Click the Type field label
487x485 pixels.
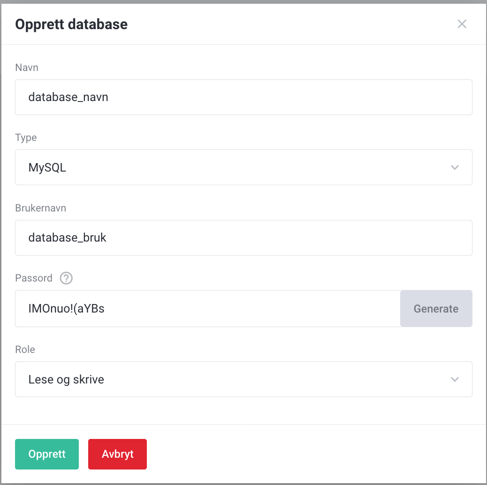pyautogui.click(x=26, y=138)
